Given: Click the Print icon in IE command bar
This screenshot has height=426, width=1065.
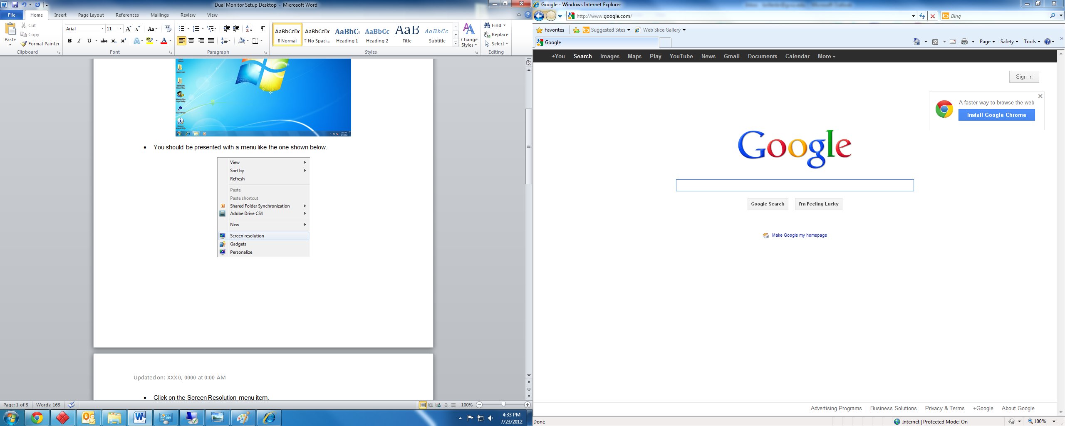Looking at the screenshot, I should pyautogui.click(x=964, y=42).
